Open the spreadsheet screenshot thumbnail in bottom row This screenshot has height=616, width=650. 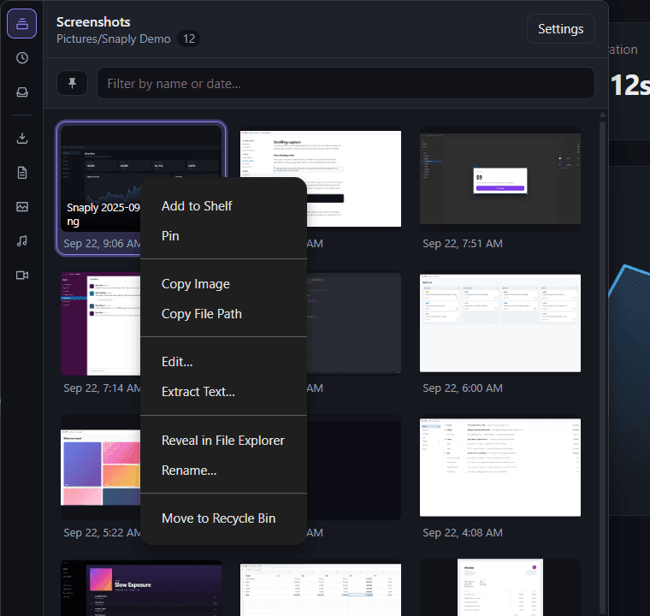click(x=321, y=589)
